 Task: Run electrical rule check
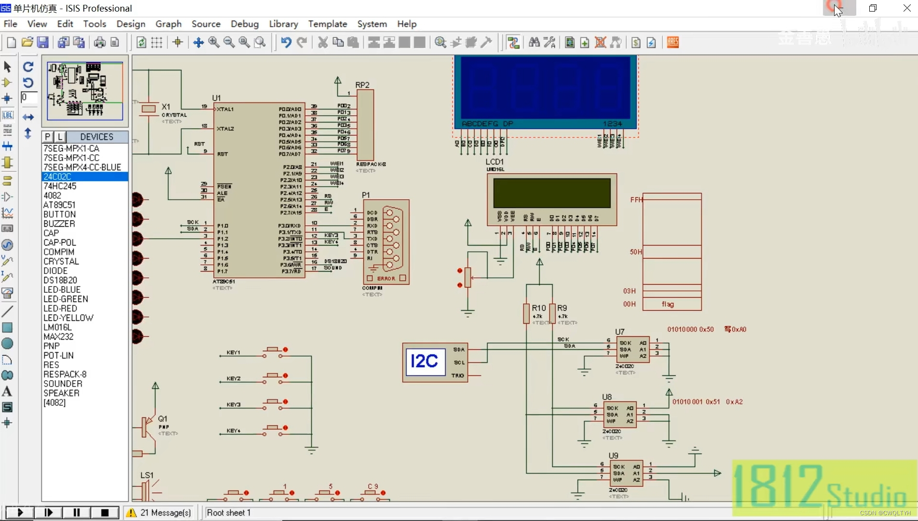pyautogui.click(x=651, y=42)
